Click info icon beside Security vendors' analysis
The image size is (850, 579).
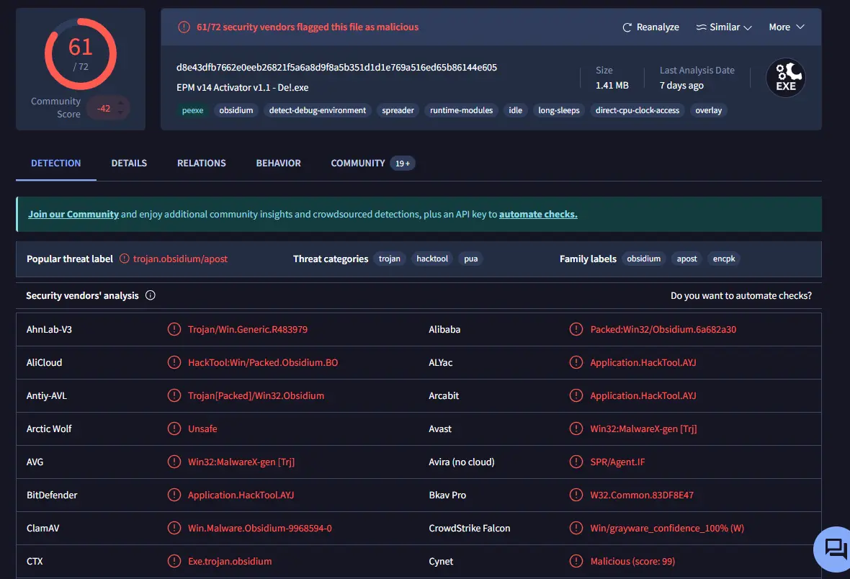[150, 295]
